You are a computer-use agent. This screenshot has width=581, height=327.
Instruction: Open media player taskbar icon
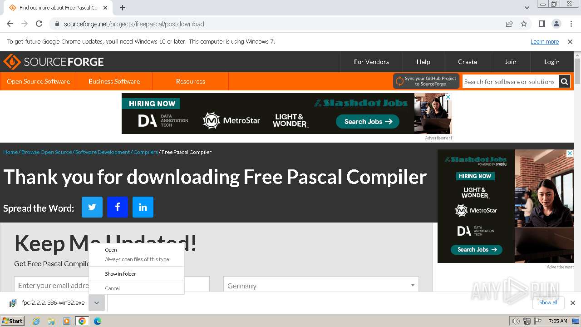(67, 321)
